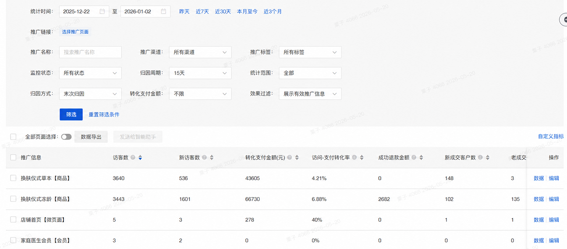Click the 重置筛选条件 link

pyautogui.click(x=104, y=114)
